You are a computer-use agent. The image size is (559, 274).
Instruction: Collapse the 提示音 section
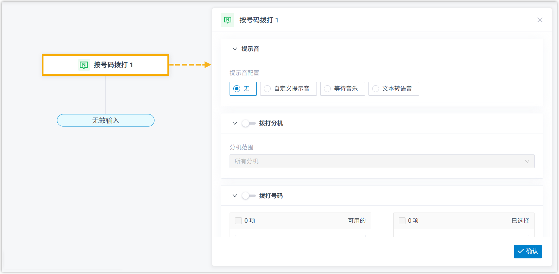(235, 49)
